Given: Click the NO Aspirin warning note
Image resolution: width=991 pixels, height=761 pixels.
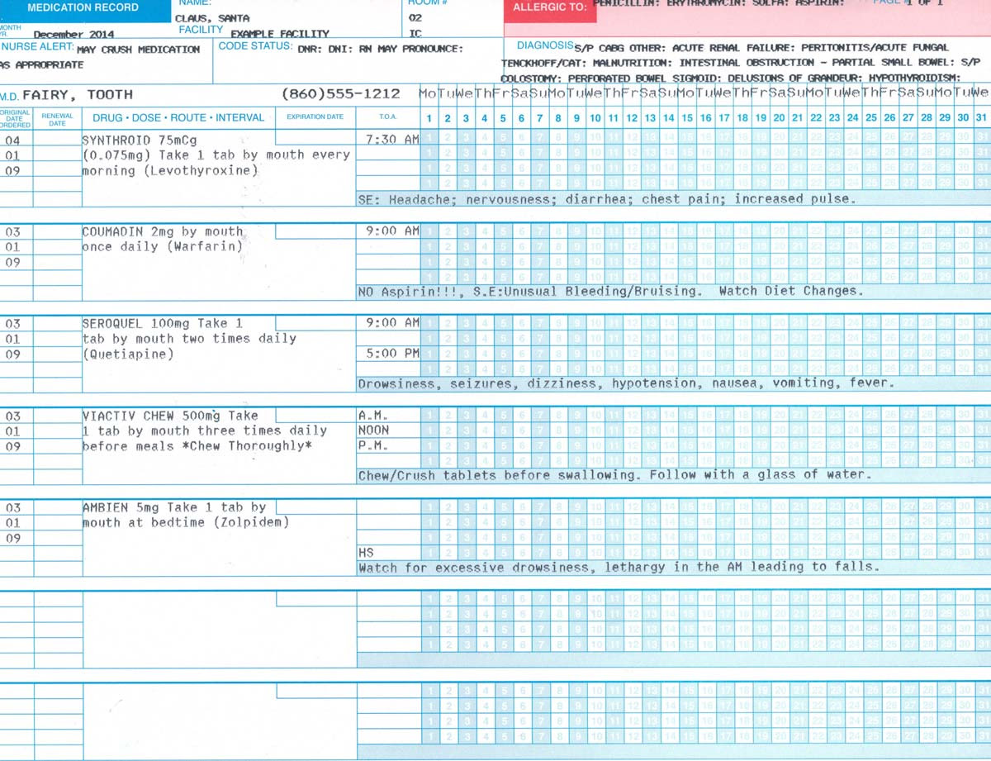Looking at the screenshot, I should [x=495, y=291].
